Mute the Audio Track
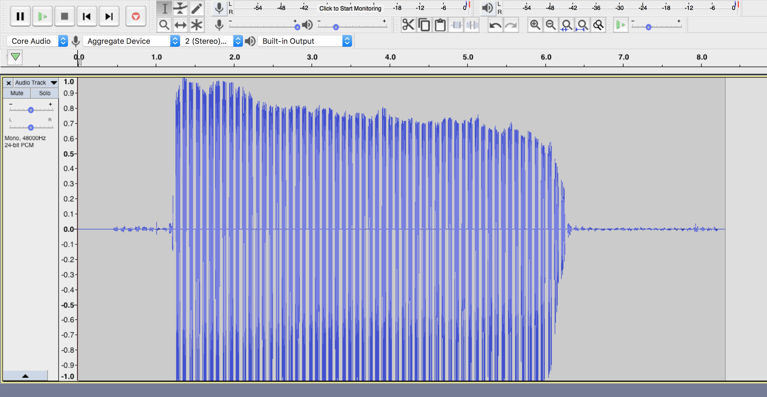 17,93
